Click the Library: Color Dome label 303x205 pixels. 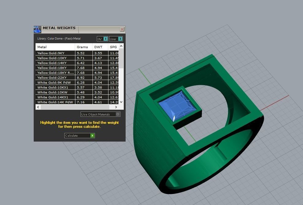59,38
